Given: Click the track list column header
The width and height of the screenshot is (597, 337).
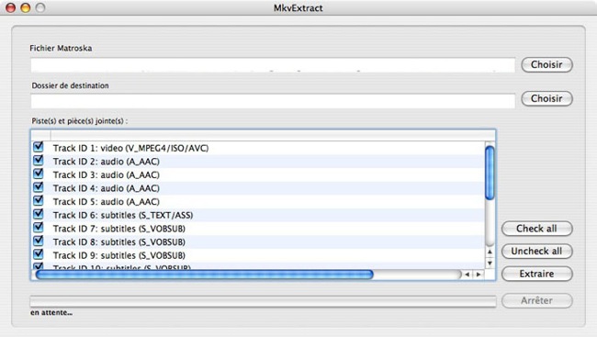Looking at the screenshot, I should click(x=263, y=135).
